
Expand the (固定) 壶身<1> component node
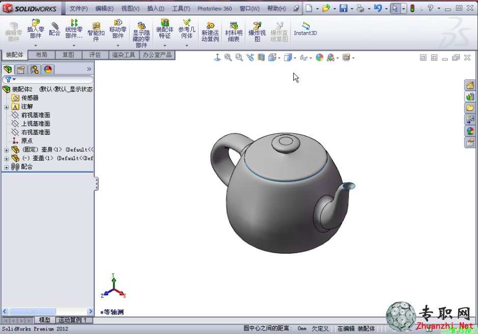[7, 150]
